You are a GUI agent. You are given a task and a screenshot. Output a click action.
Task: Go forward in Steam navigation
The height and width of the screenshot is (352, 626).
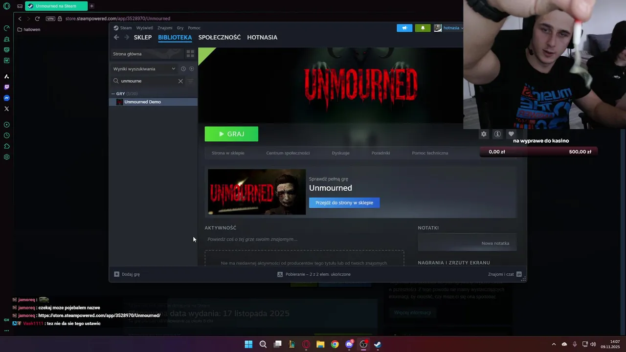(x=127, y=37)
